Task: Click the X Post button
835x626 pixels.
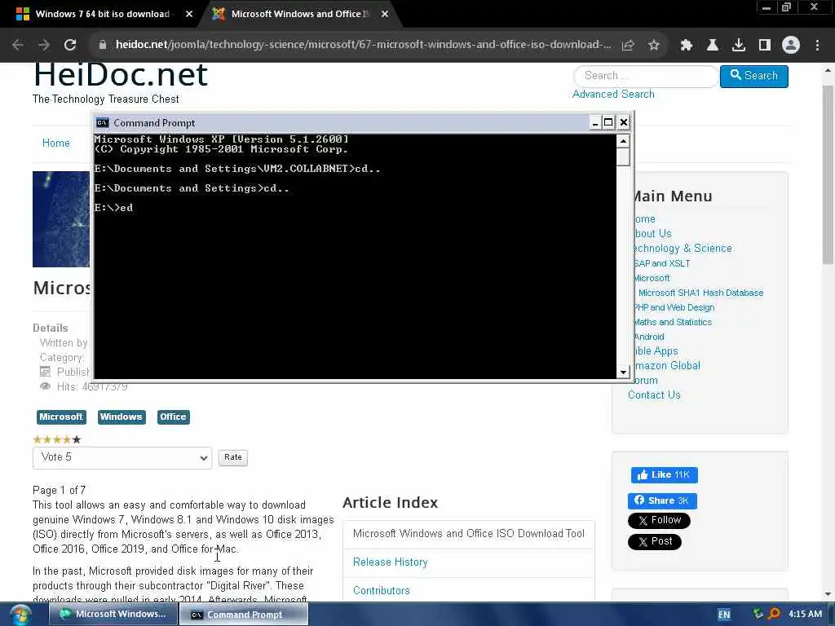Action: point(655,541)
